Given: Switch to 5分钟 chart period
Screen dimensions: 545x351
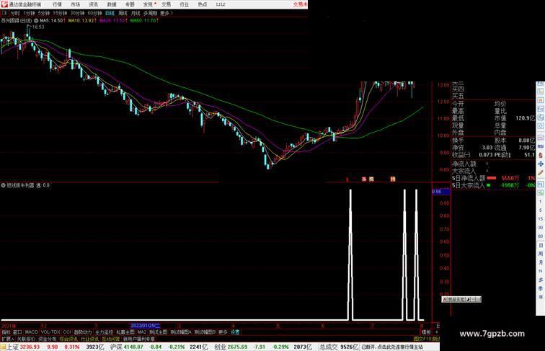Looking at the screenshot, I should tap(44, 13).
